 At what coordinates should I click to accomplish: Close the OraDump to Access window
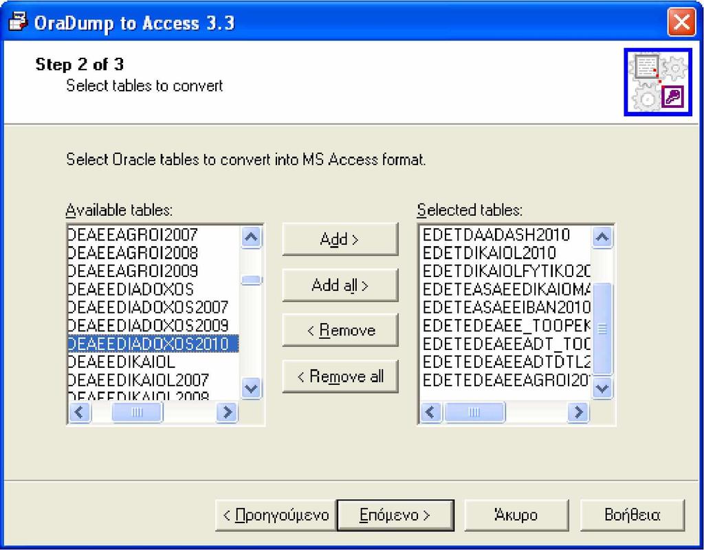click(x=681, y=23)
